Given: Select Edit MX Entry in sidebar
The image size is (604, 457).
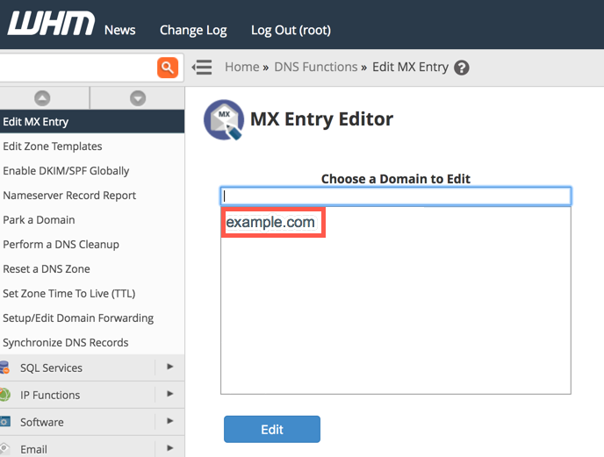Looking at the screenshot, I should (x=92, y=122).
